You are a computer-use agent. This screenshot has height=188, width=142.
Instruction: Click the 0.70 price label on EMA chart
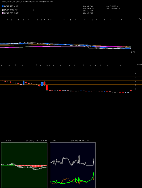point(133,52)
